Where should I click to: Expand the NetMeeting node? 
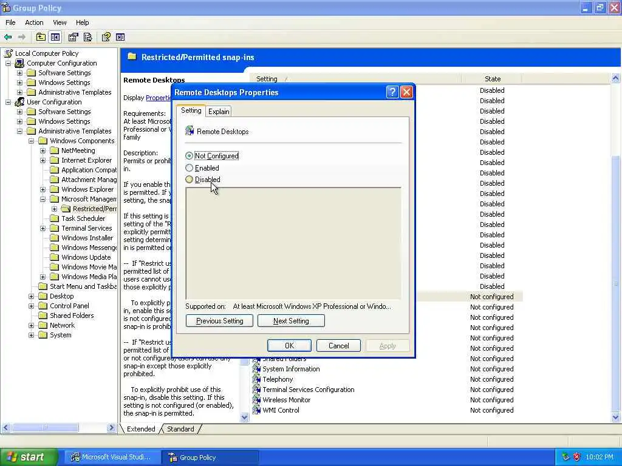[43, 150]
